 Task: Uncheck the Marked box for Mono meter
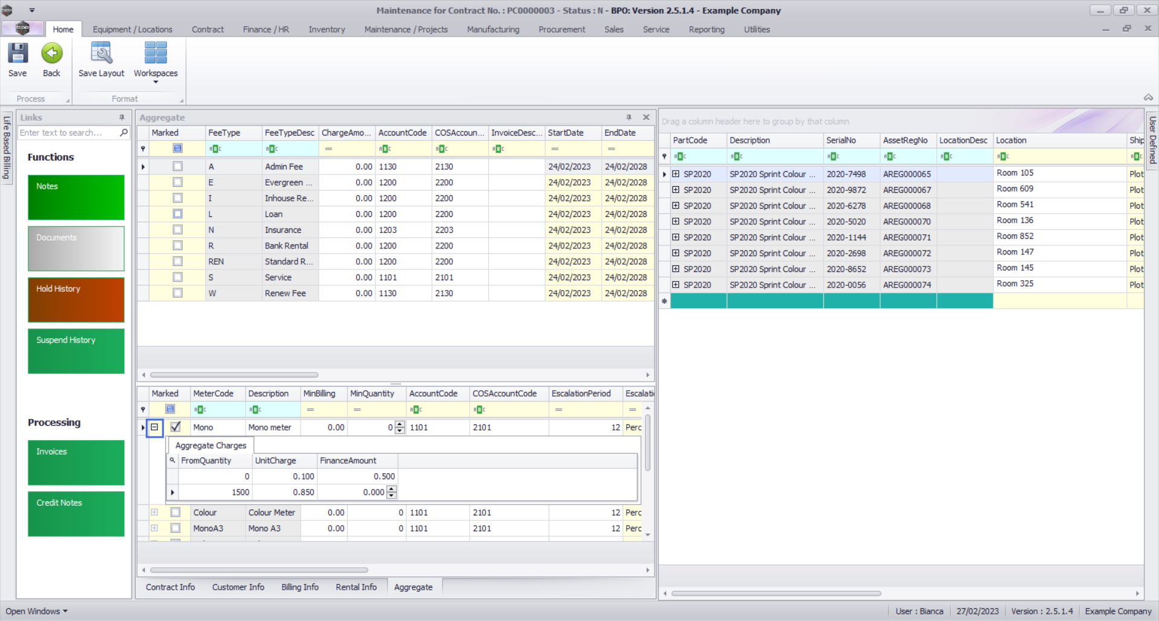click(x=176, y=427)
